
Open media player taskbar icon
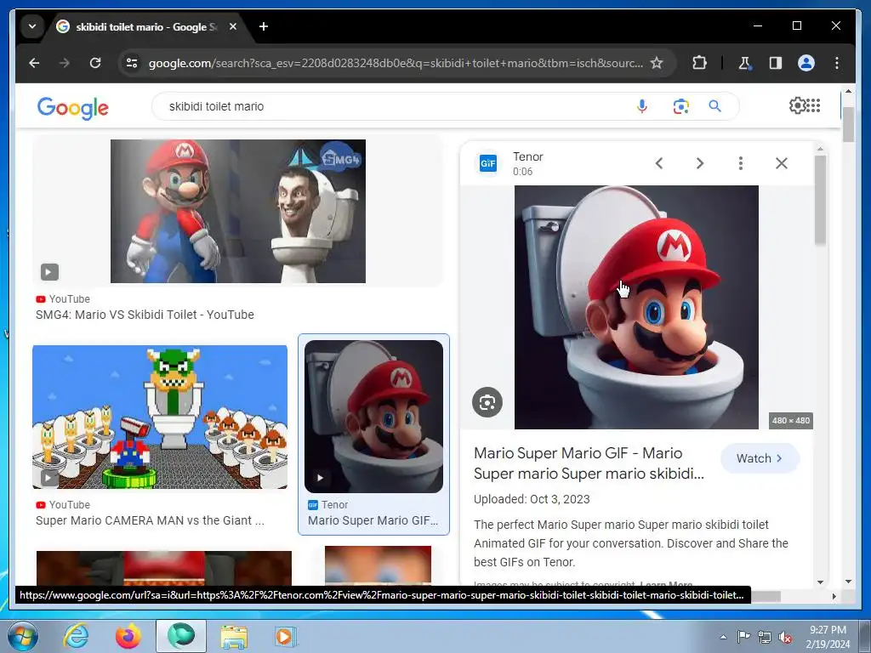(286, 636)
